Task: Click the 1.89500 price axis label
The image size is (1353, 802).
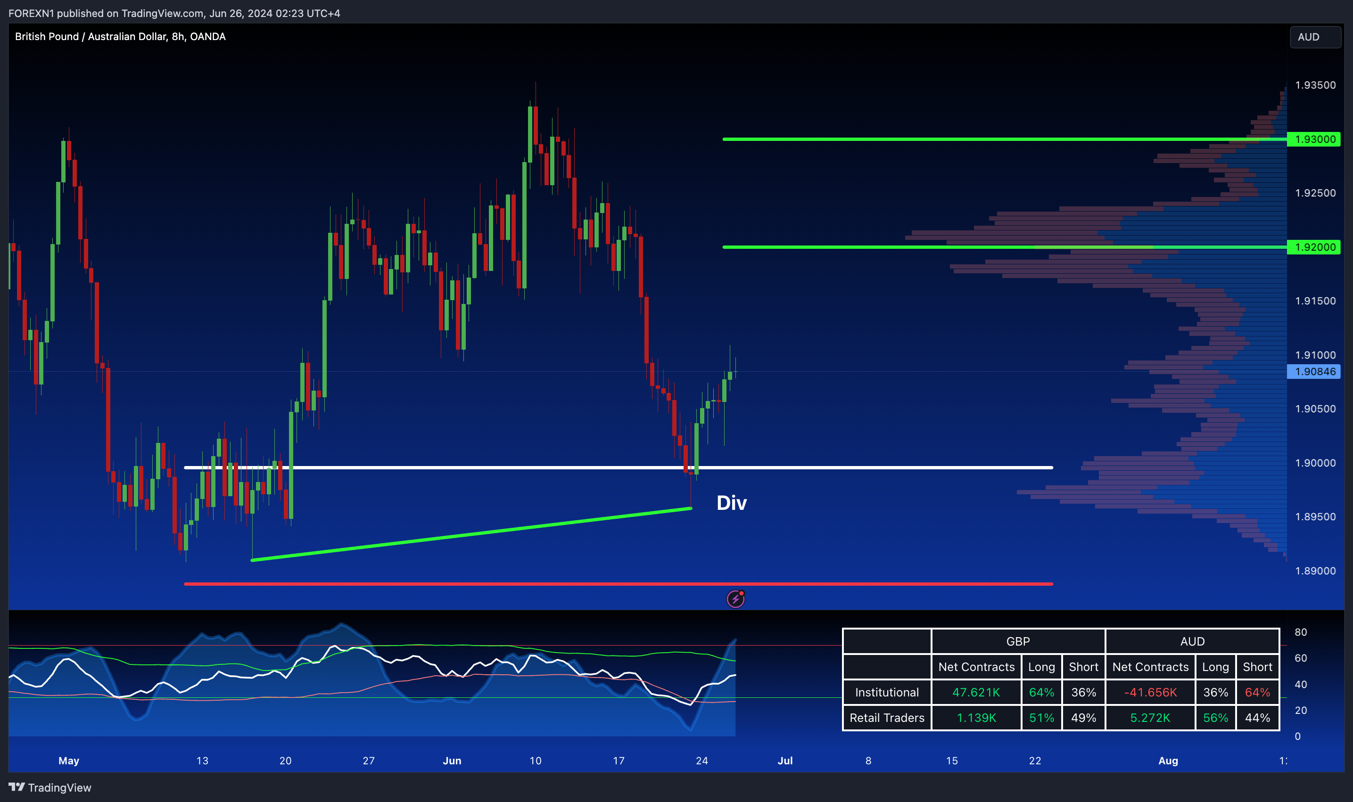Action: (1315, 516)
